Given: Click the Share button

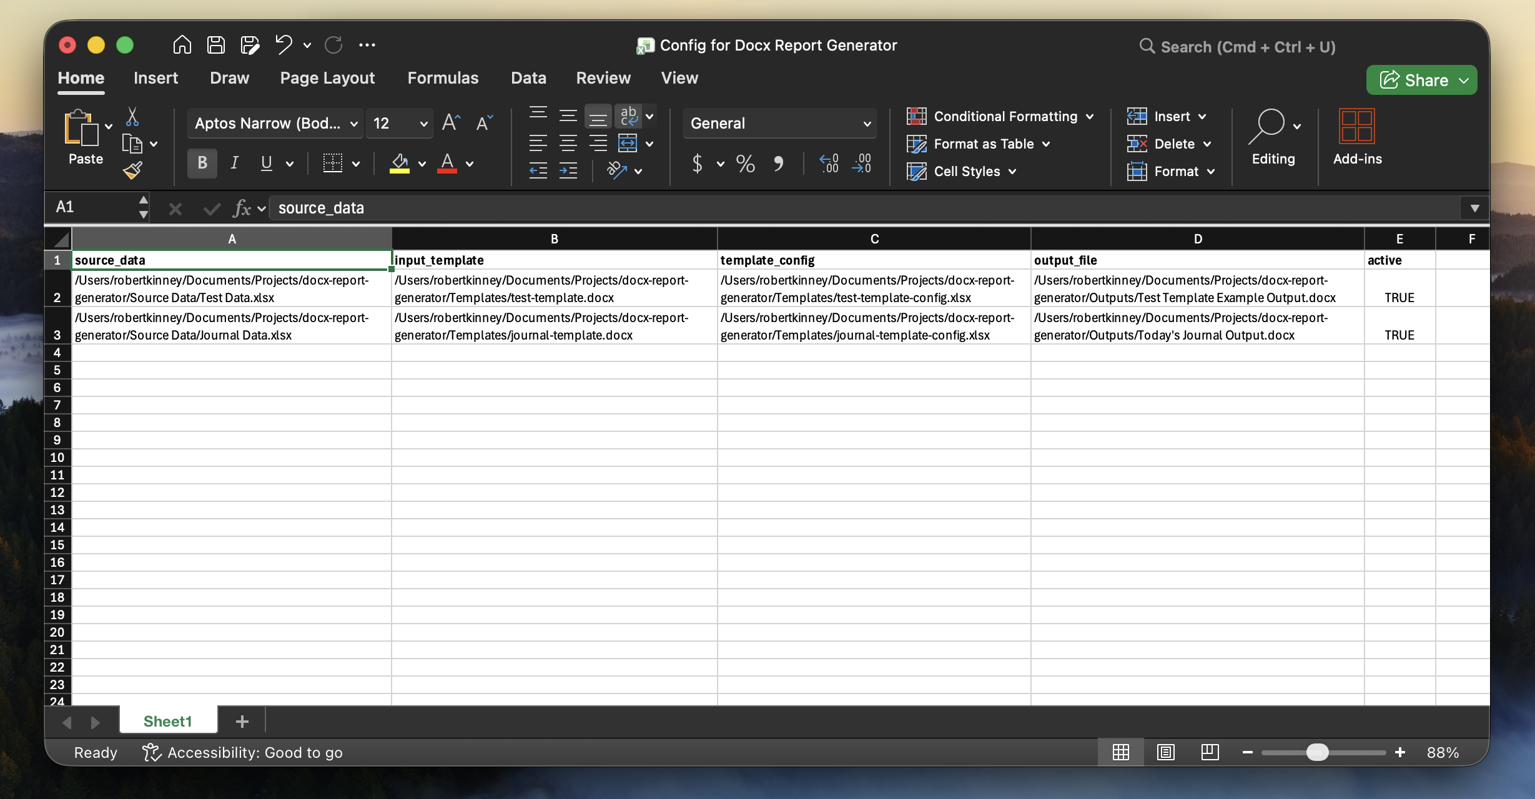Looking at the screenshot, I should pos(1420,80).
